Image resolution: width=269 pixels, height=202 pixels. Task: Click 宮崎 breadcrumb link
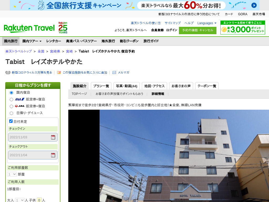tap(69, 51)
